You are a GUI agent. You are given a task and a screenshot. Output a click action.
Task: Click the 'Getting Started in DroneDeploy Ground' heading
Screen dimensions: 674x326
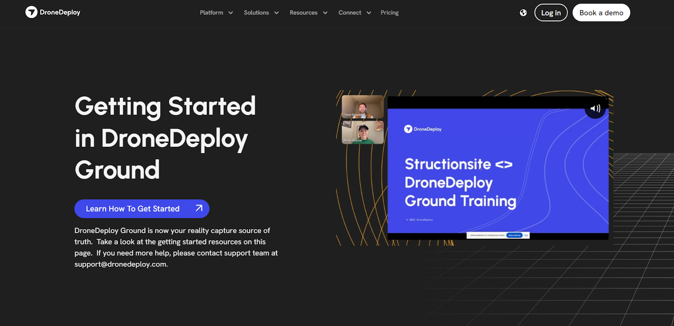pos(165,138)
